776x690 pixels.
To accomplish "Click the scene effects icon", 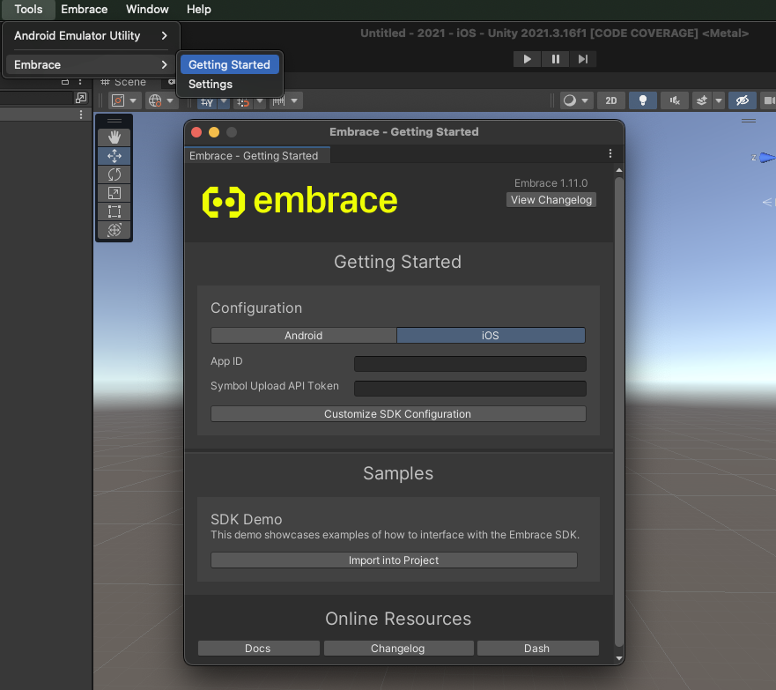I will point(702,101).
